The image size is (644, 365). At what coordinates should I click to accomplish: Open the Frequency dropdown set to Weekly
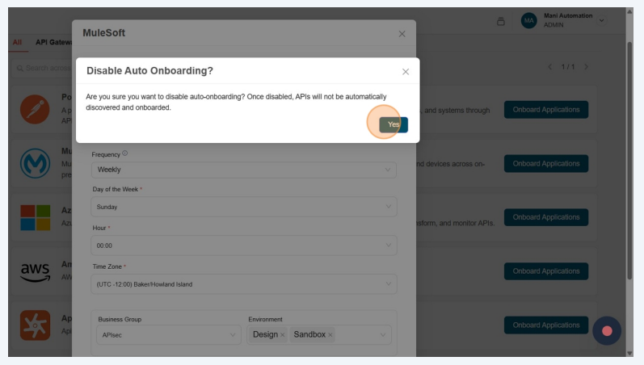click(x=244, y=170)
